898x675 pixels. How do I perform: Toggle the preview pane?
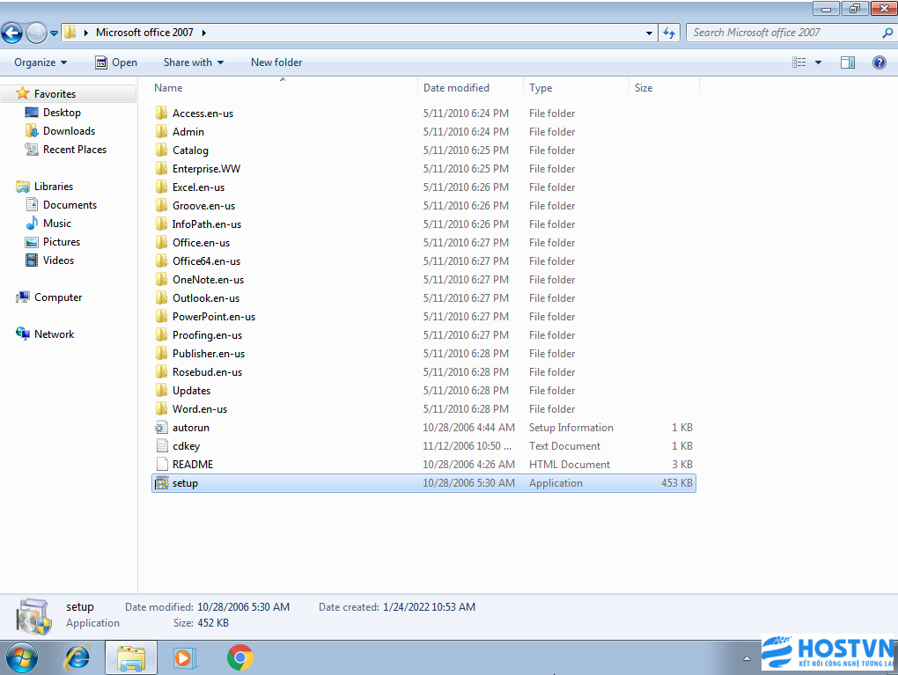(848, 62)
